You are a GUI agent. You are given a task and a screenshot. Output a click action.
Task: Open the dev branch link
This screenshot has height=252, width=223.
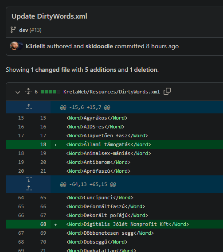(23, 30)
